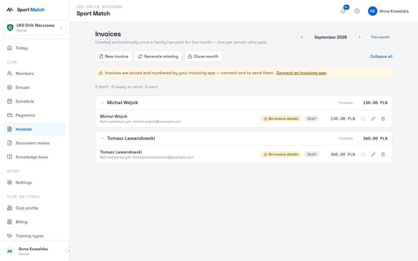Click the AK avatar in top header
This screenshot has width=418, height=261.
tap(373, 11)
